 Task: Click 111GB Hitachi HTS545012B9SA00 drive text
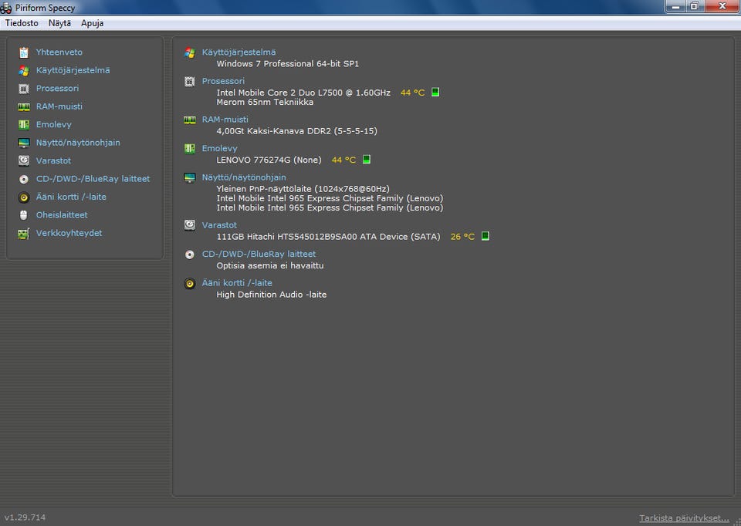pos(328,237)
